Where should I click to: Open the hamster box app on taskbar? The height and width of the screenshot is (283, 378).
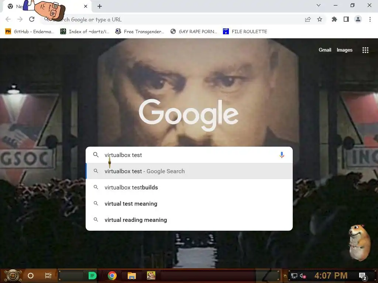coord(151,276)
